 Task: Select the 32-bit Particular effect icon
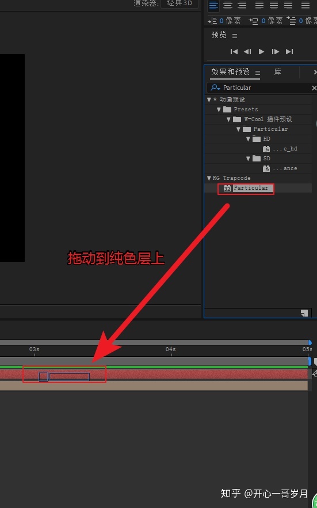click(227, 188)
